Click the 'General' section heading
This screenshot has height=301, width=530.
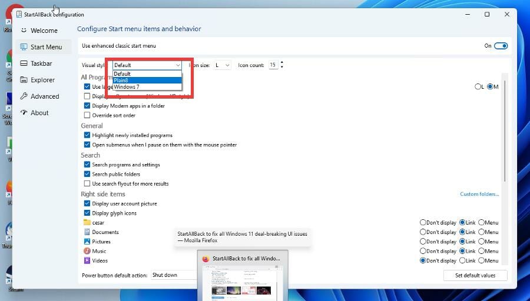pos(92,126)
